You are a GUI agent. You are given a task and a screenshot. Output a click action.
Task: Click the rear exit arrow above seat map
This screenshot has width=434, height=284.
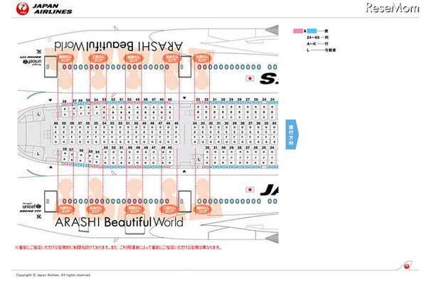point(50,100)
